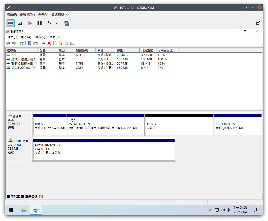Click the 669 MB capacity cell

click(122, 68)
